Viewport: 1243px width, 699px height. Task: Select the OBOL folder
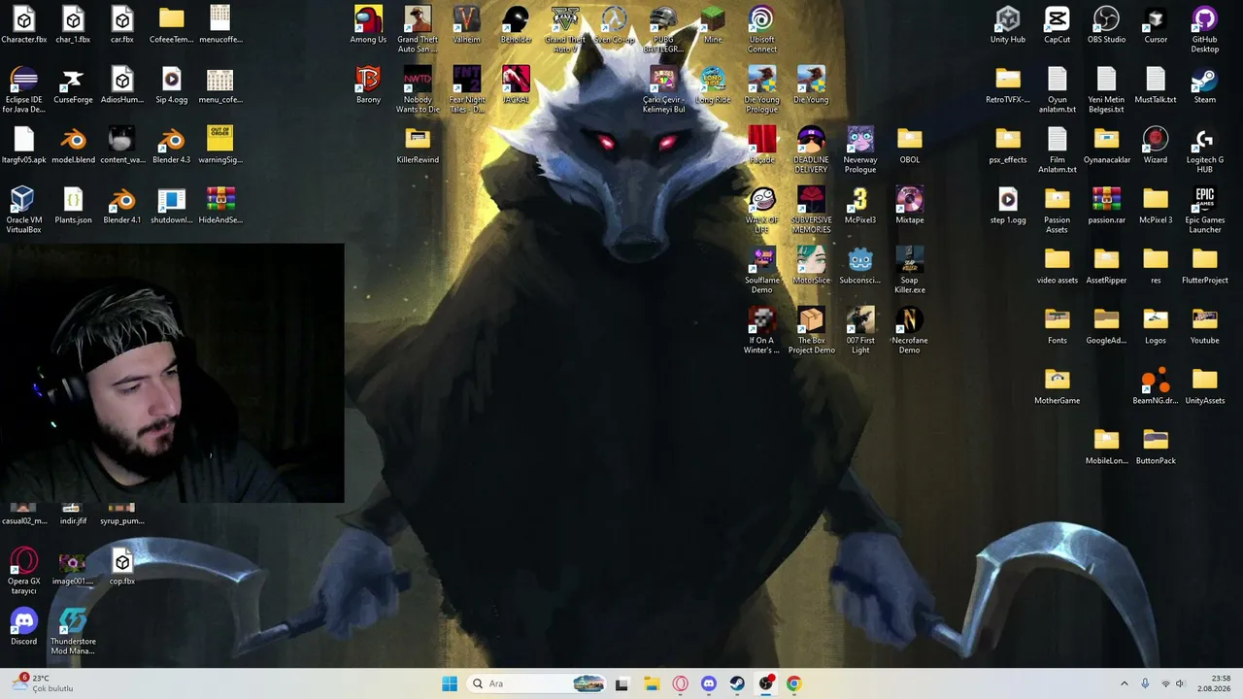pos(909,146)
